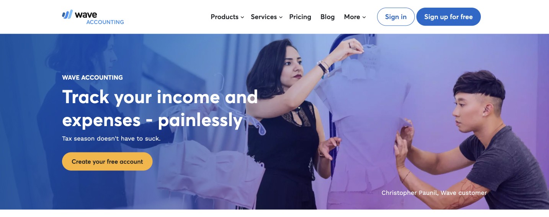The height and width of the screenshot is (217, 549).
Task: Expand the chevron beside Services
Action: coord(281,17)
